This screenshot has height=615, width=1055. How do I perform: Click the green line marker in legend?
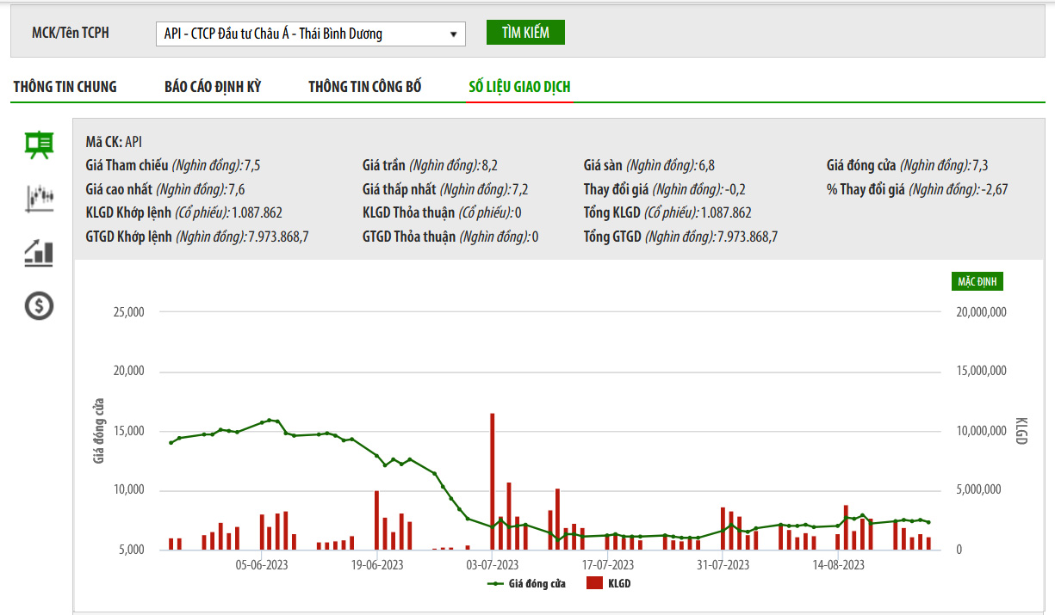(495, 583)
